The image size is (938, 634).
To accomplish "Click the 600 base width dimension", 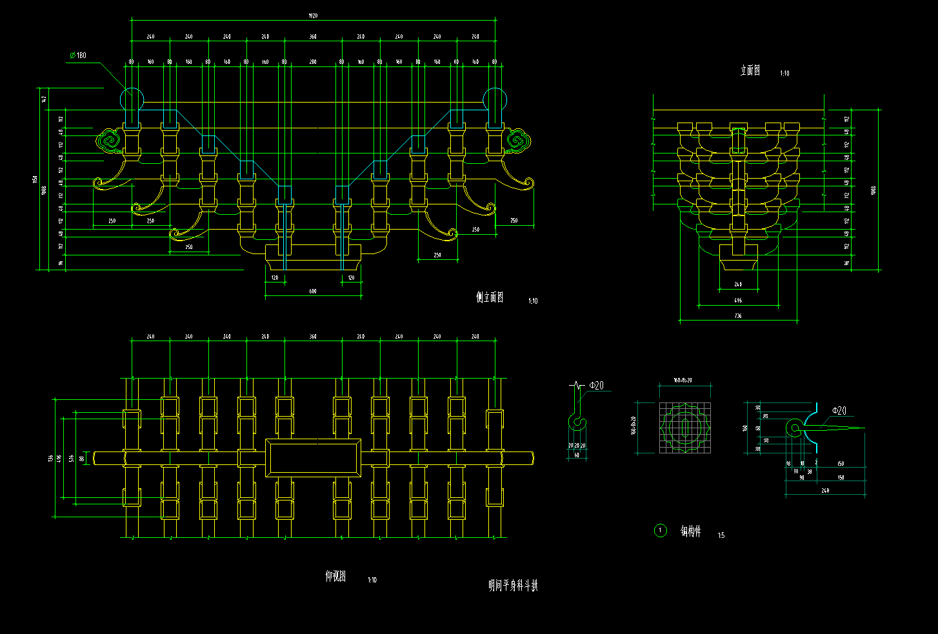I will (313, 292).
